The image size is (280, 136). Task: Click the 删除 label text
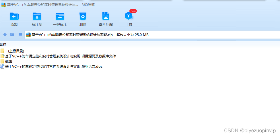[x=83, y=25]
